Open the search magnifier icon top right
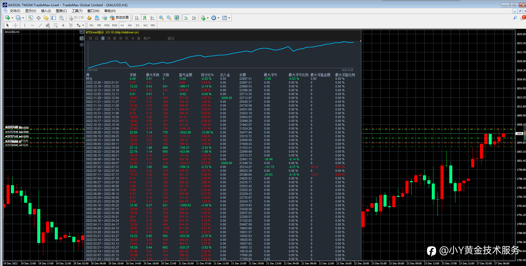 [515, 18]
